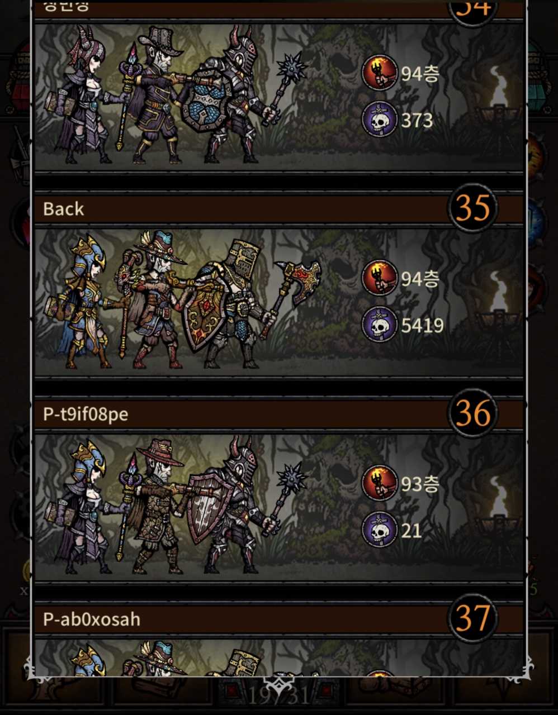
Task: Click the torch floor icon in Back's entry
Action: click(x=380, y=278)
